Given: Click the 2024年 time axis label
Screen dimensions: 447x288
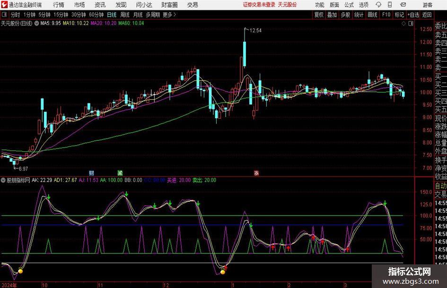Looking at the screenshot, I should pyautogui.click(x=9, y=285).
